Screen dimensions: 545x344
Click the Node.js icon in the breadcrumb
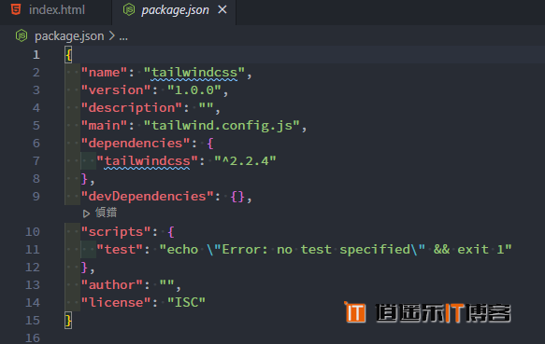(22, 35)
